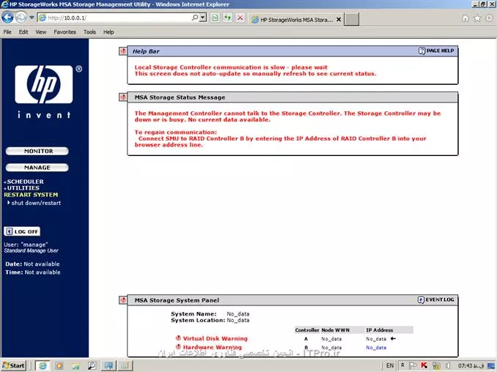
Task: Click the green Refresh button
Action: pyautogui.click(x=227, y=18)
